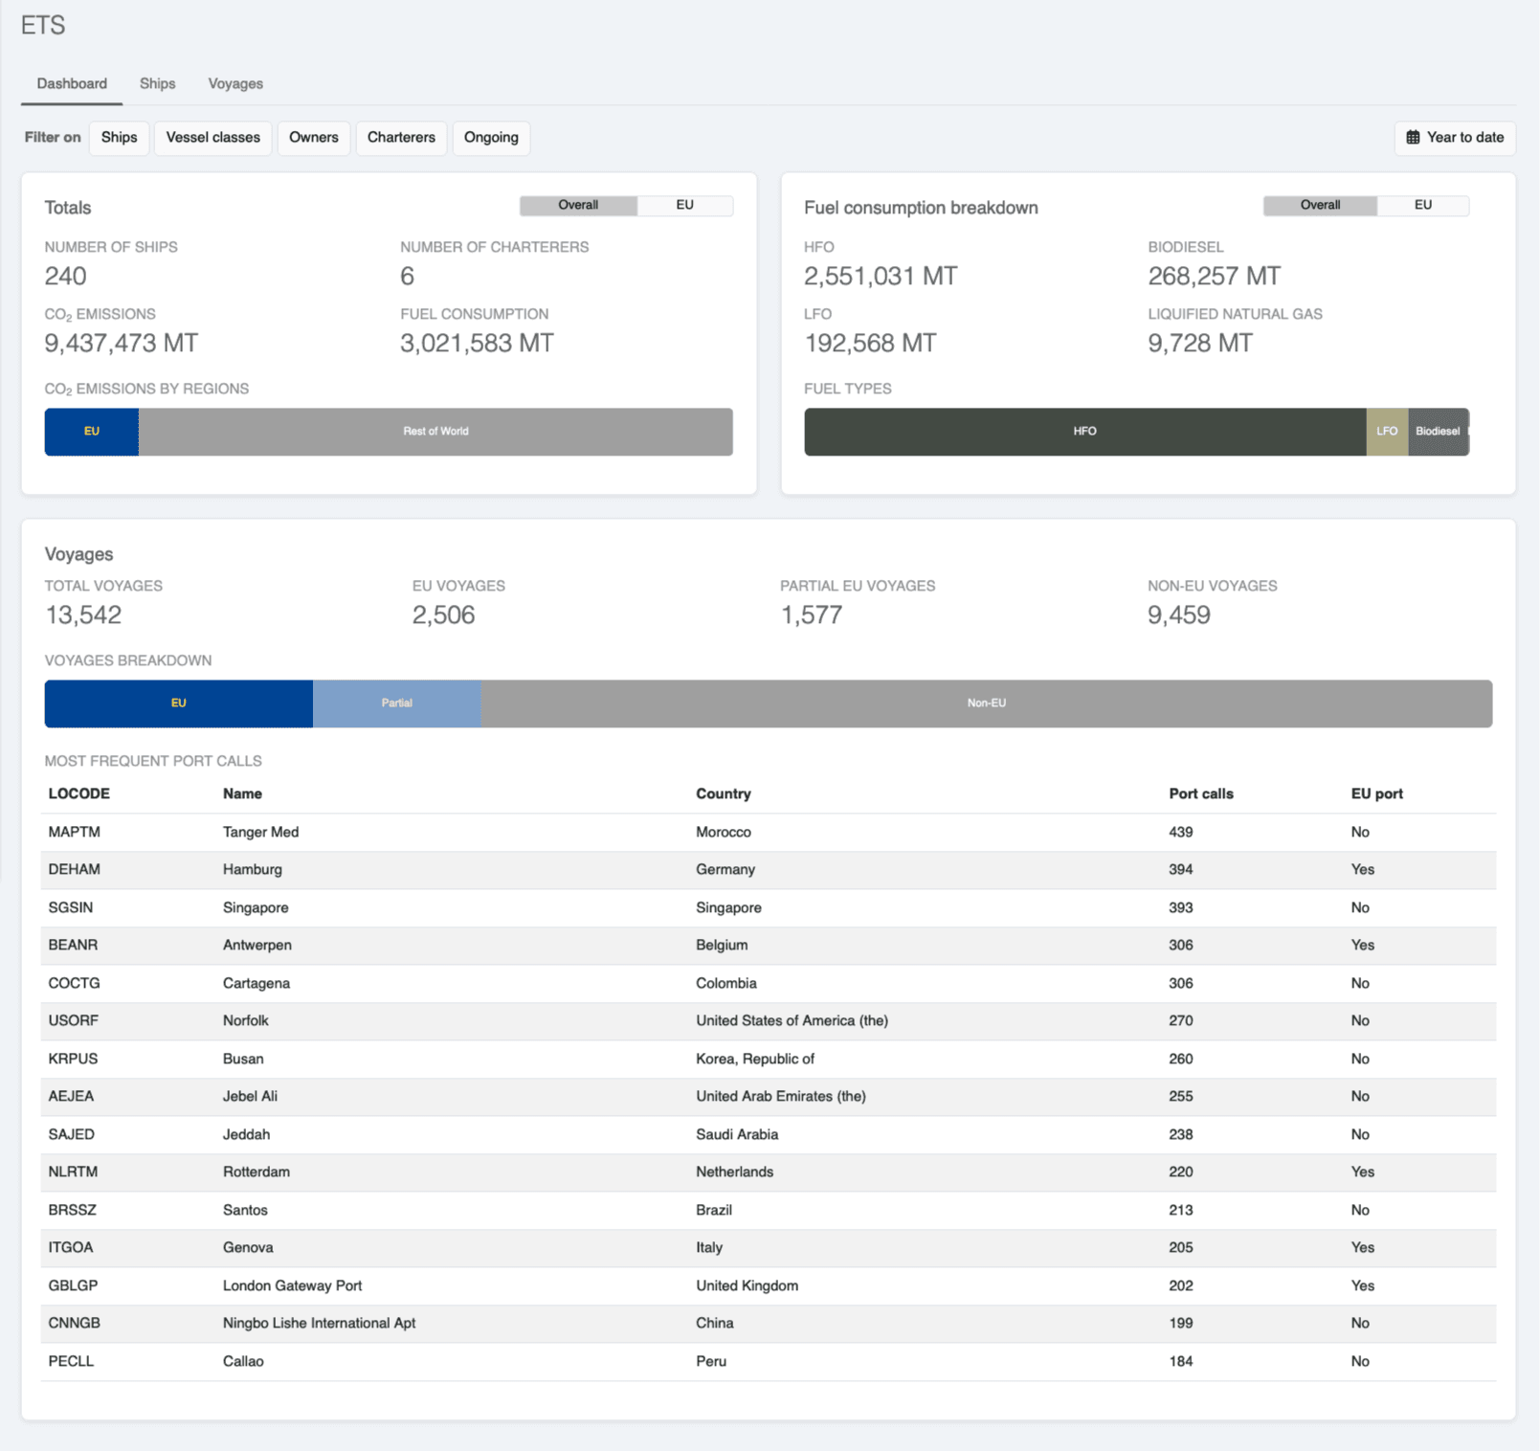Open the Owners filter
This screenshot has width=1540, height=1451.
pyautogui.click(x=314, y=138)
